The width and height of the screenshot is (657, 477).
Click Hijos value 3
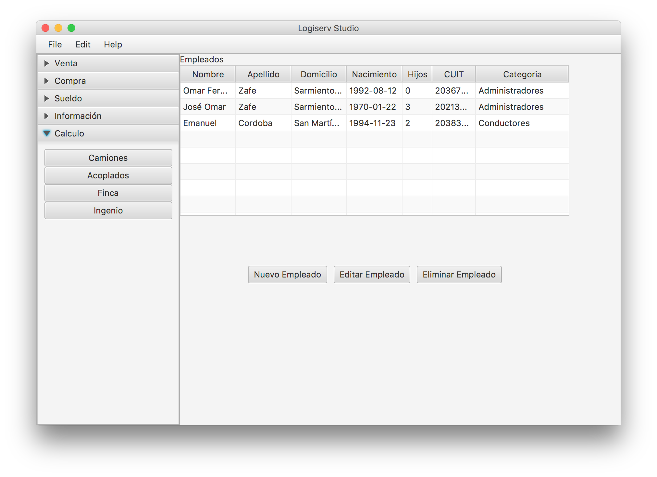417,107
